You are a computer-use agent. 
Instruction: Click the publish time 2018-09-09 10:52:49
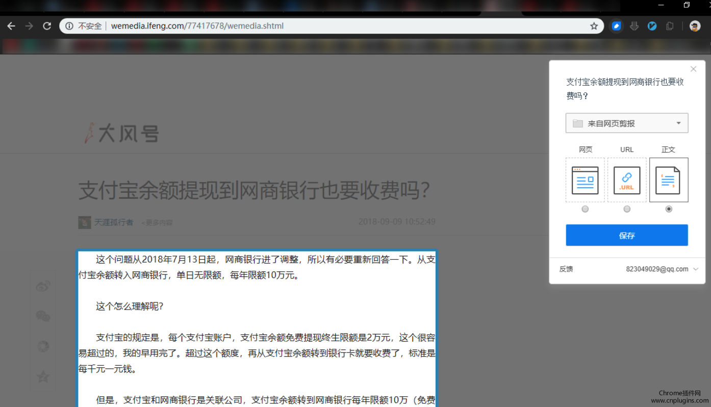coord(397,222)
